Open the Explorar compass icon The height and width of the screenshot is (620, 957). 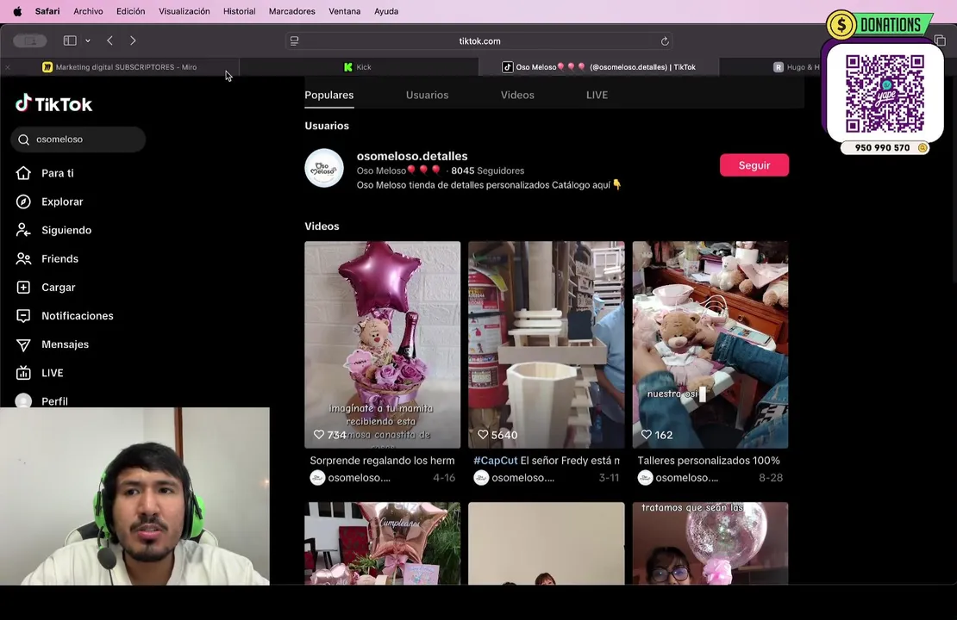click(23, 201)
